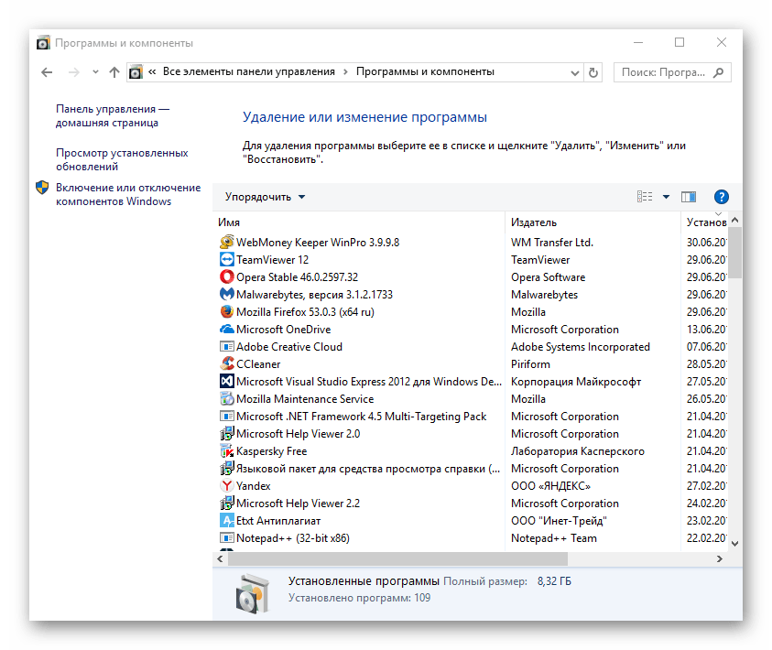
Task: Click the Yandex browser icon
Action: (227, 486)
